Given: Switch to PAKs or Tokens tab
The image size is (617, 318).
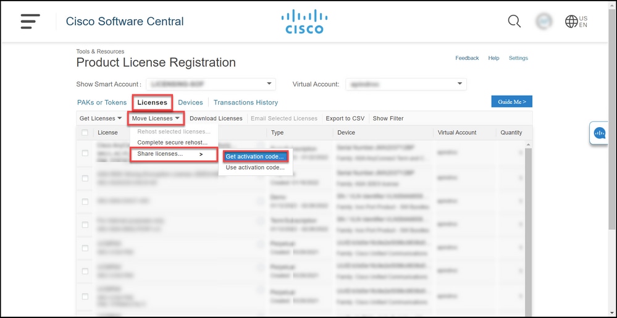Looking at the screenshot, I should 102,103.
